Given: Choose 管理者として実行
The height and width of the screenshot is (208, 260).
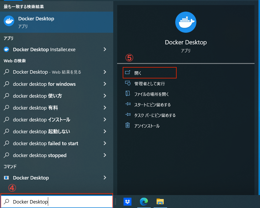Looking at the screenshot, I should click(150, 83).
